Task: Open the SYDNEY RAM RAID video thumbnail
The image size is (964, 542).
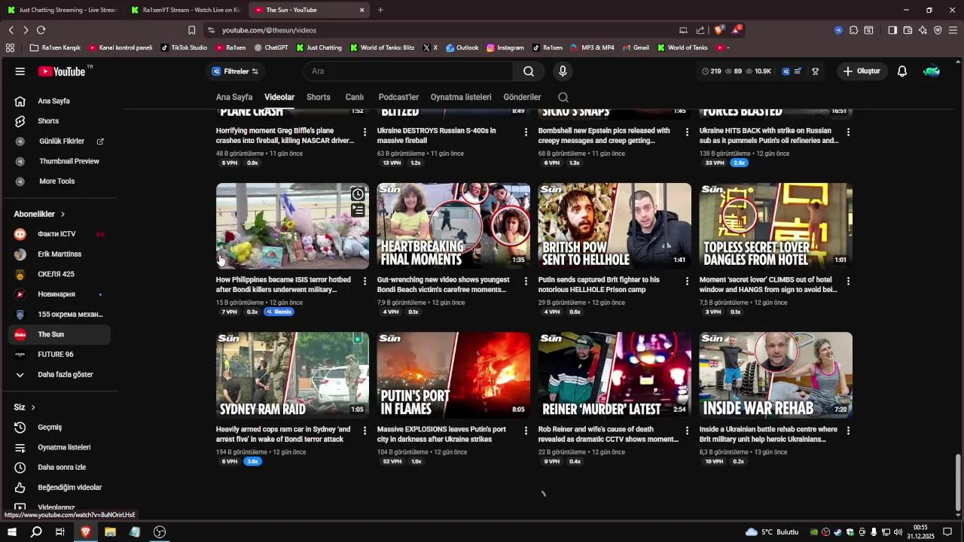Action: click(x=292, y=376)
